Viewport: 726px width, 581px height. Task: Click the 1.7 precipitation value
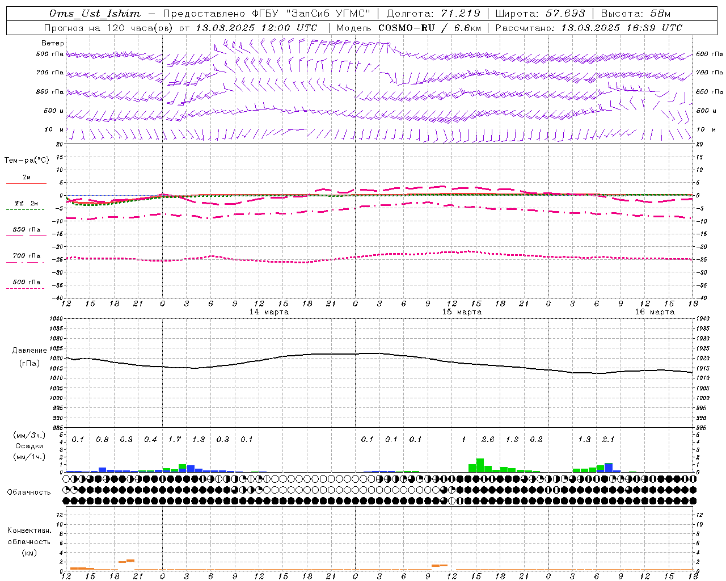(x=174, y=440)
